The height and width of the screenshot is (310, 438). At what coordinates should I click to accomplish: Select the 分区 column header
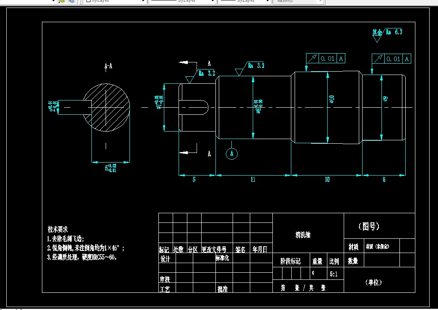pyautogui.click(x=193, y=249)
